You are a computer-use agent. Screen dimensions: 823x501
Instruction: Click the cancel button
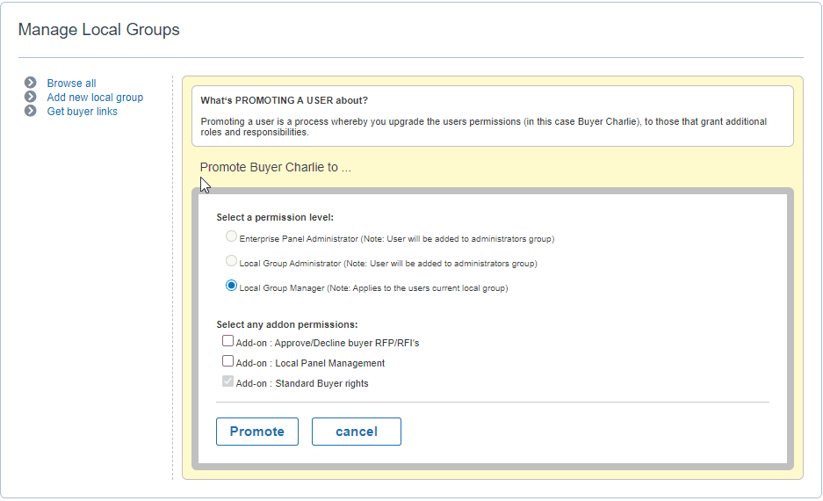click(357, 432)
